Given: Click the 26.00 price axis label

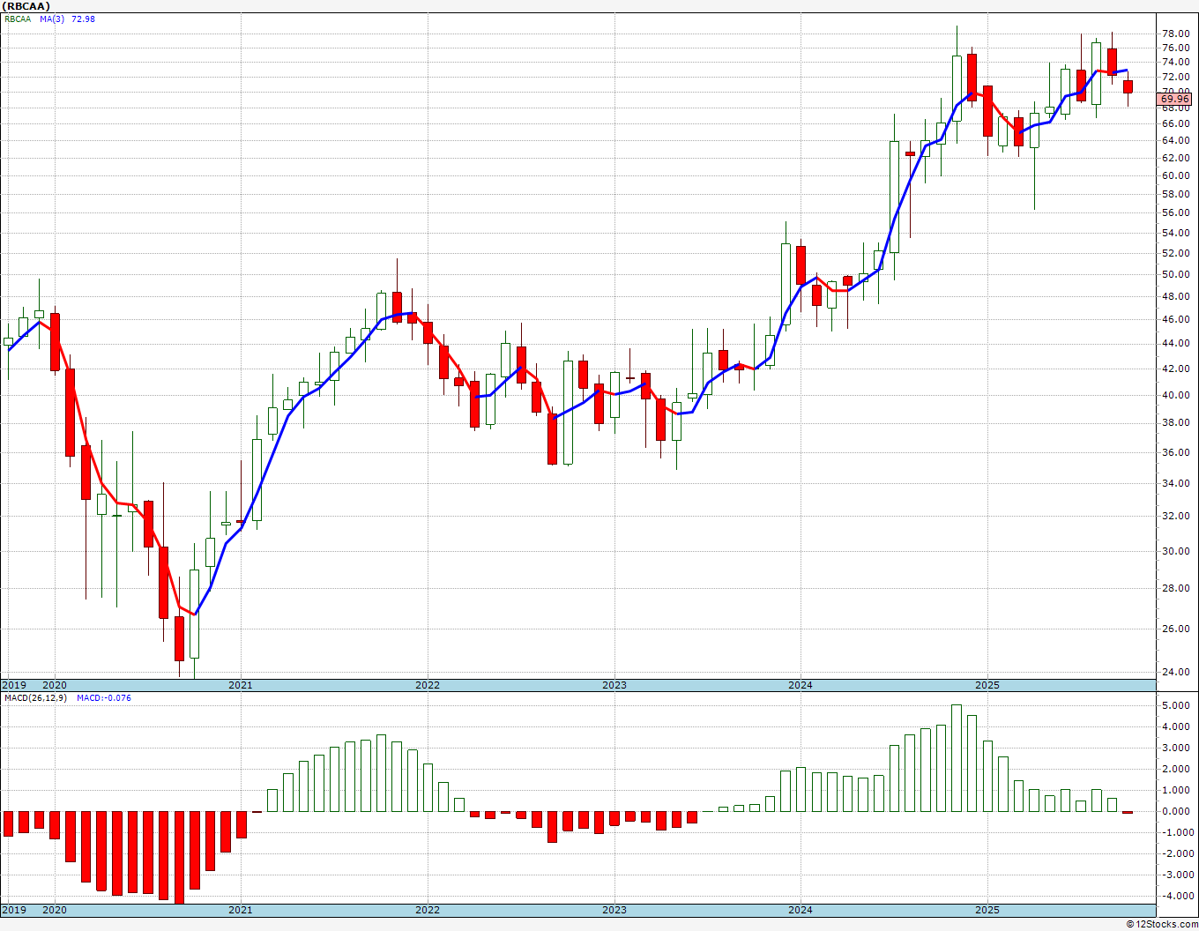Looking at the screenshot, I should tap(1176, 629).
